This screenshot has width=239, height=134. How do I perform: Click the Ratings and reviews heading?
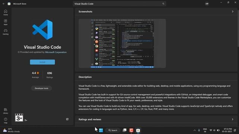click(x=90, y=119)
